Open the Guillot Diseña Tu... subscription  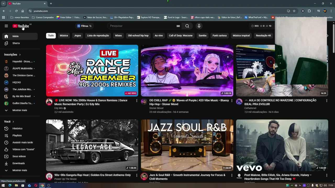20,103
